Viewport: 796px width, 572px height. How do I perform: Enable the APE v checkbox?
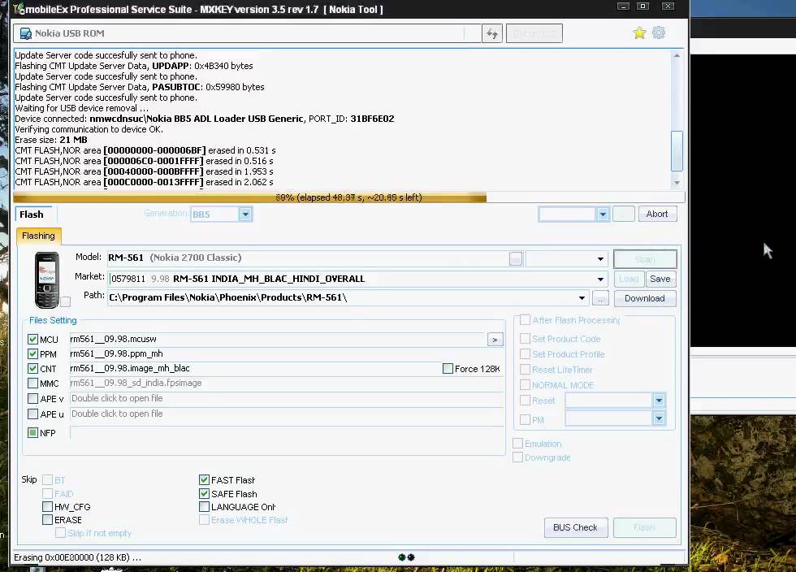33,398
